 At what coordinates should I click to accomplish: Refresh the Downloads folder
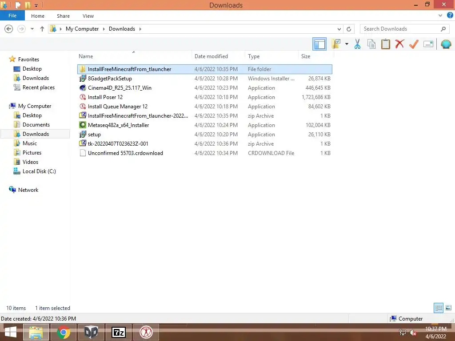click(x=349, y=29)
